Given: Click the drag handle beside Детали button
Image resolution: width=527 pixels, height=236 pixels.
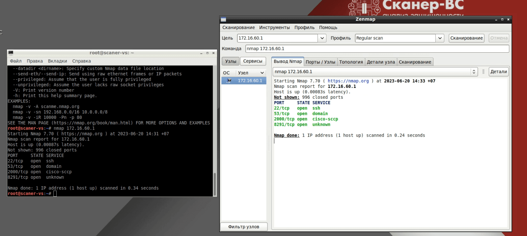Looking at the screenshot, I should [483, 72].
